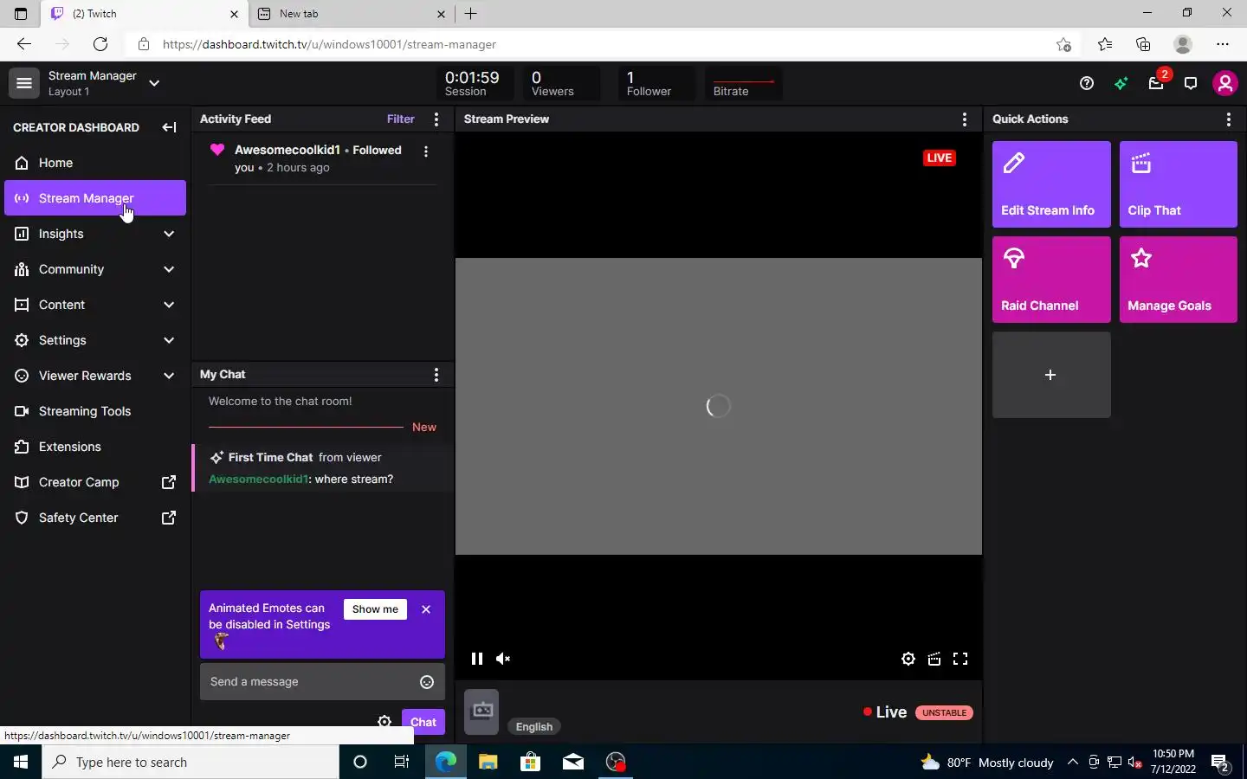Screen dimensions: 1247x779
Task: Click the Raid Channel quick action
Action: tap(1051, 280)
